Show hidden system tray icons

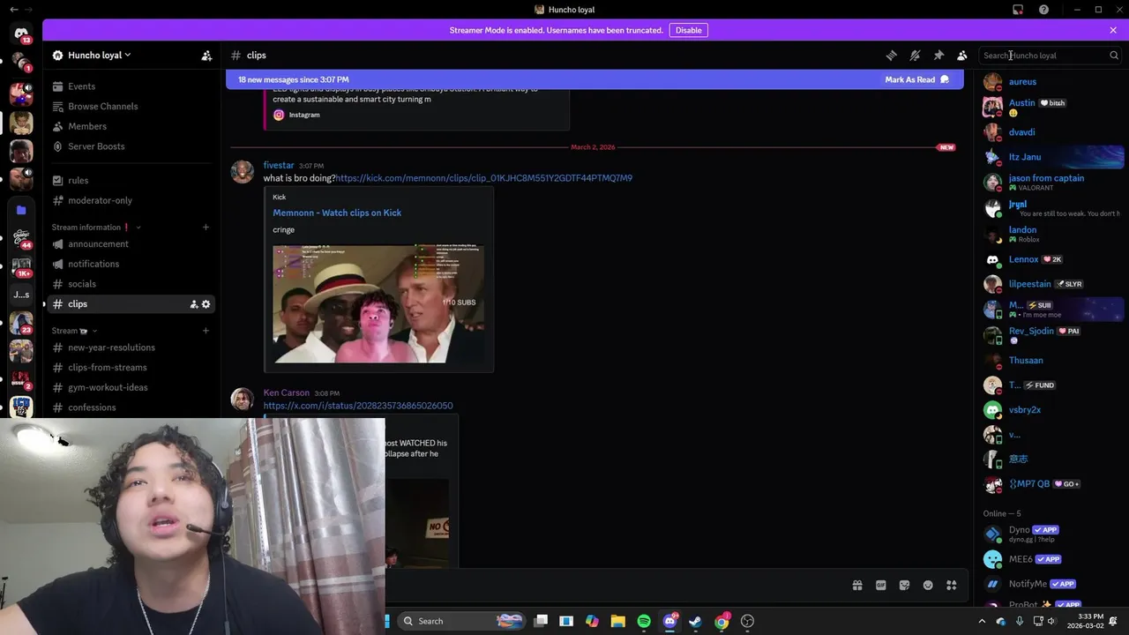click(x=982, y=621)
